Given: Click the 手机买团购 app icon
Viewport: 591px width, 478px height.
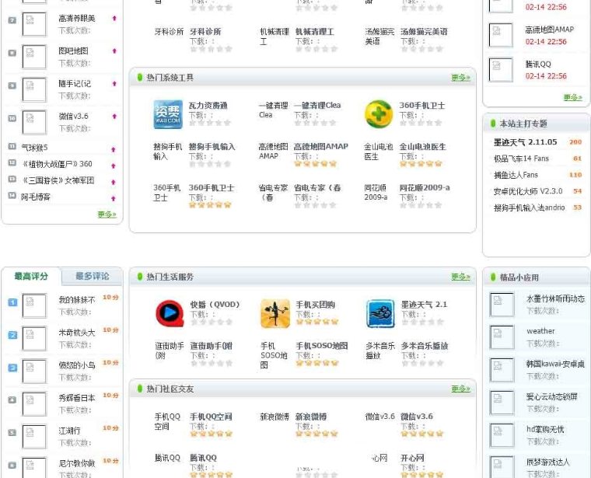Looking at the screenshot, I should tap(275, 313).
